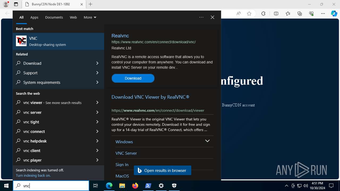Expand the vnc connect web suggestion

pyautogui.click(x=97, y=131)
